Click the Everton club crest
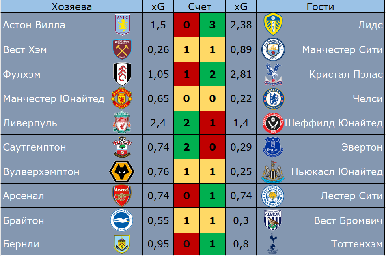 click(x=273, y=147)
